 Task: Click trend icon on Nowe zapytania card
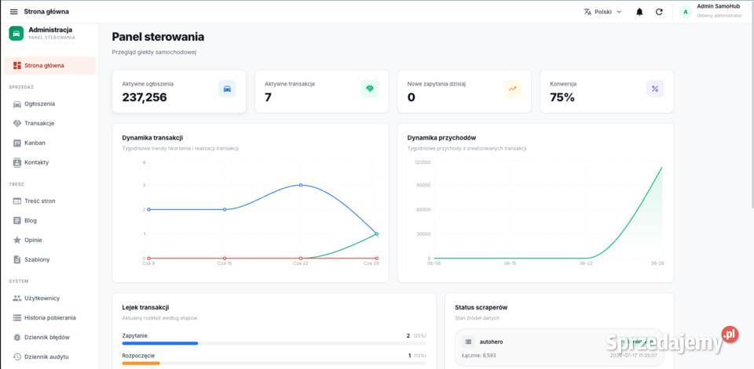[512, 89]
